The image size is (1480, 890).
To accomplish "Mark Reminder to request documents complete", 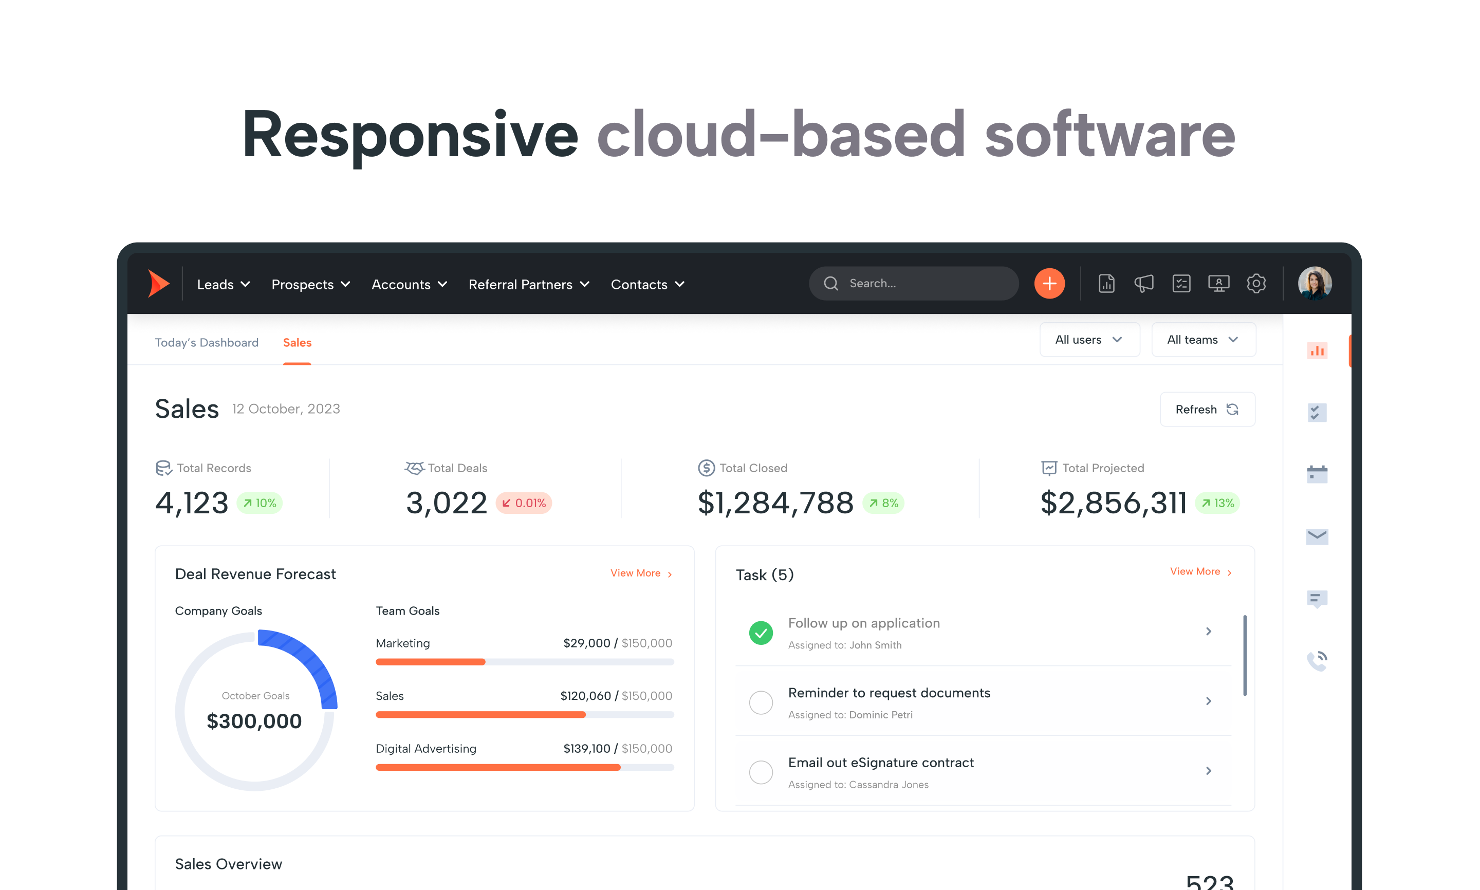I will [761, 702].
